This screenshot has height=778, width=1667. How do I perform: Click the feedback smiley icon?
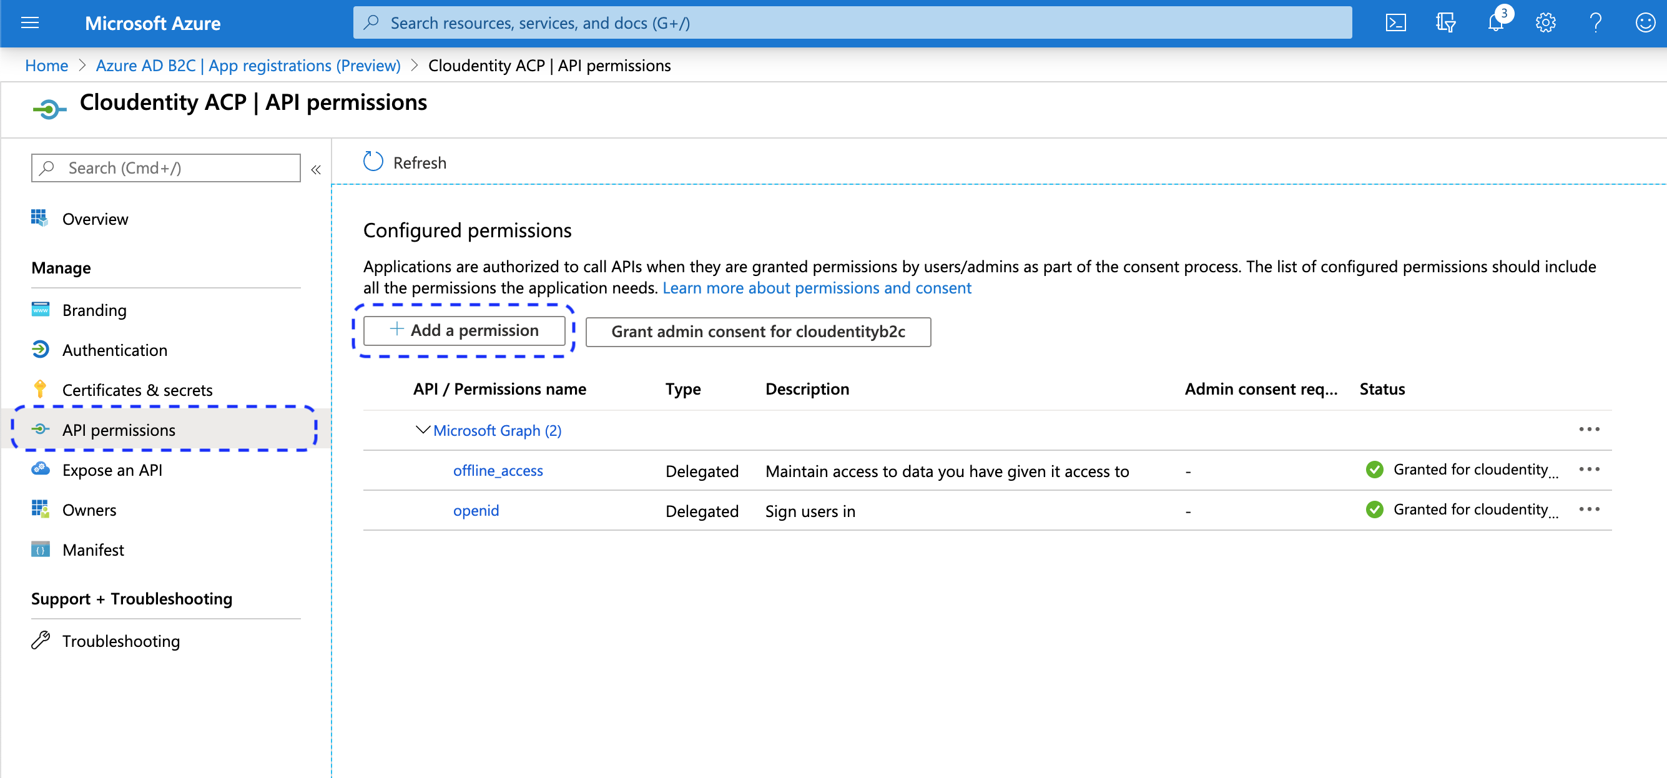(1645, 23)
